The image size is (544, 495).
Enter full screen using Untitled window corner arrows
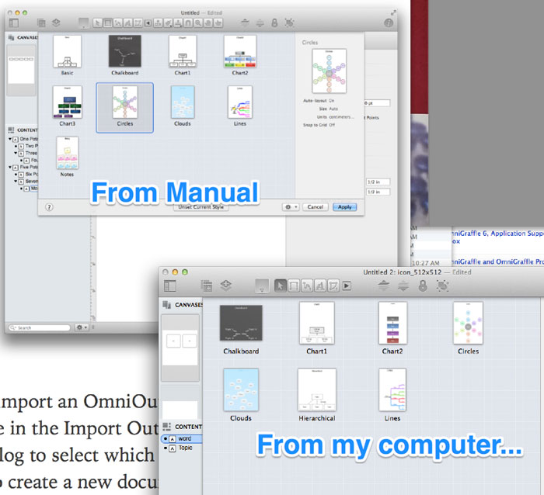[393, 13]
